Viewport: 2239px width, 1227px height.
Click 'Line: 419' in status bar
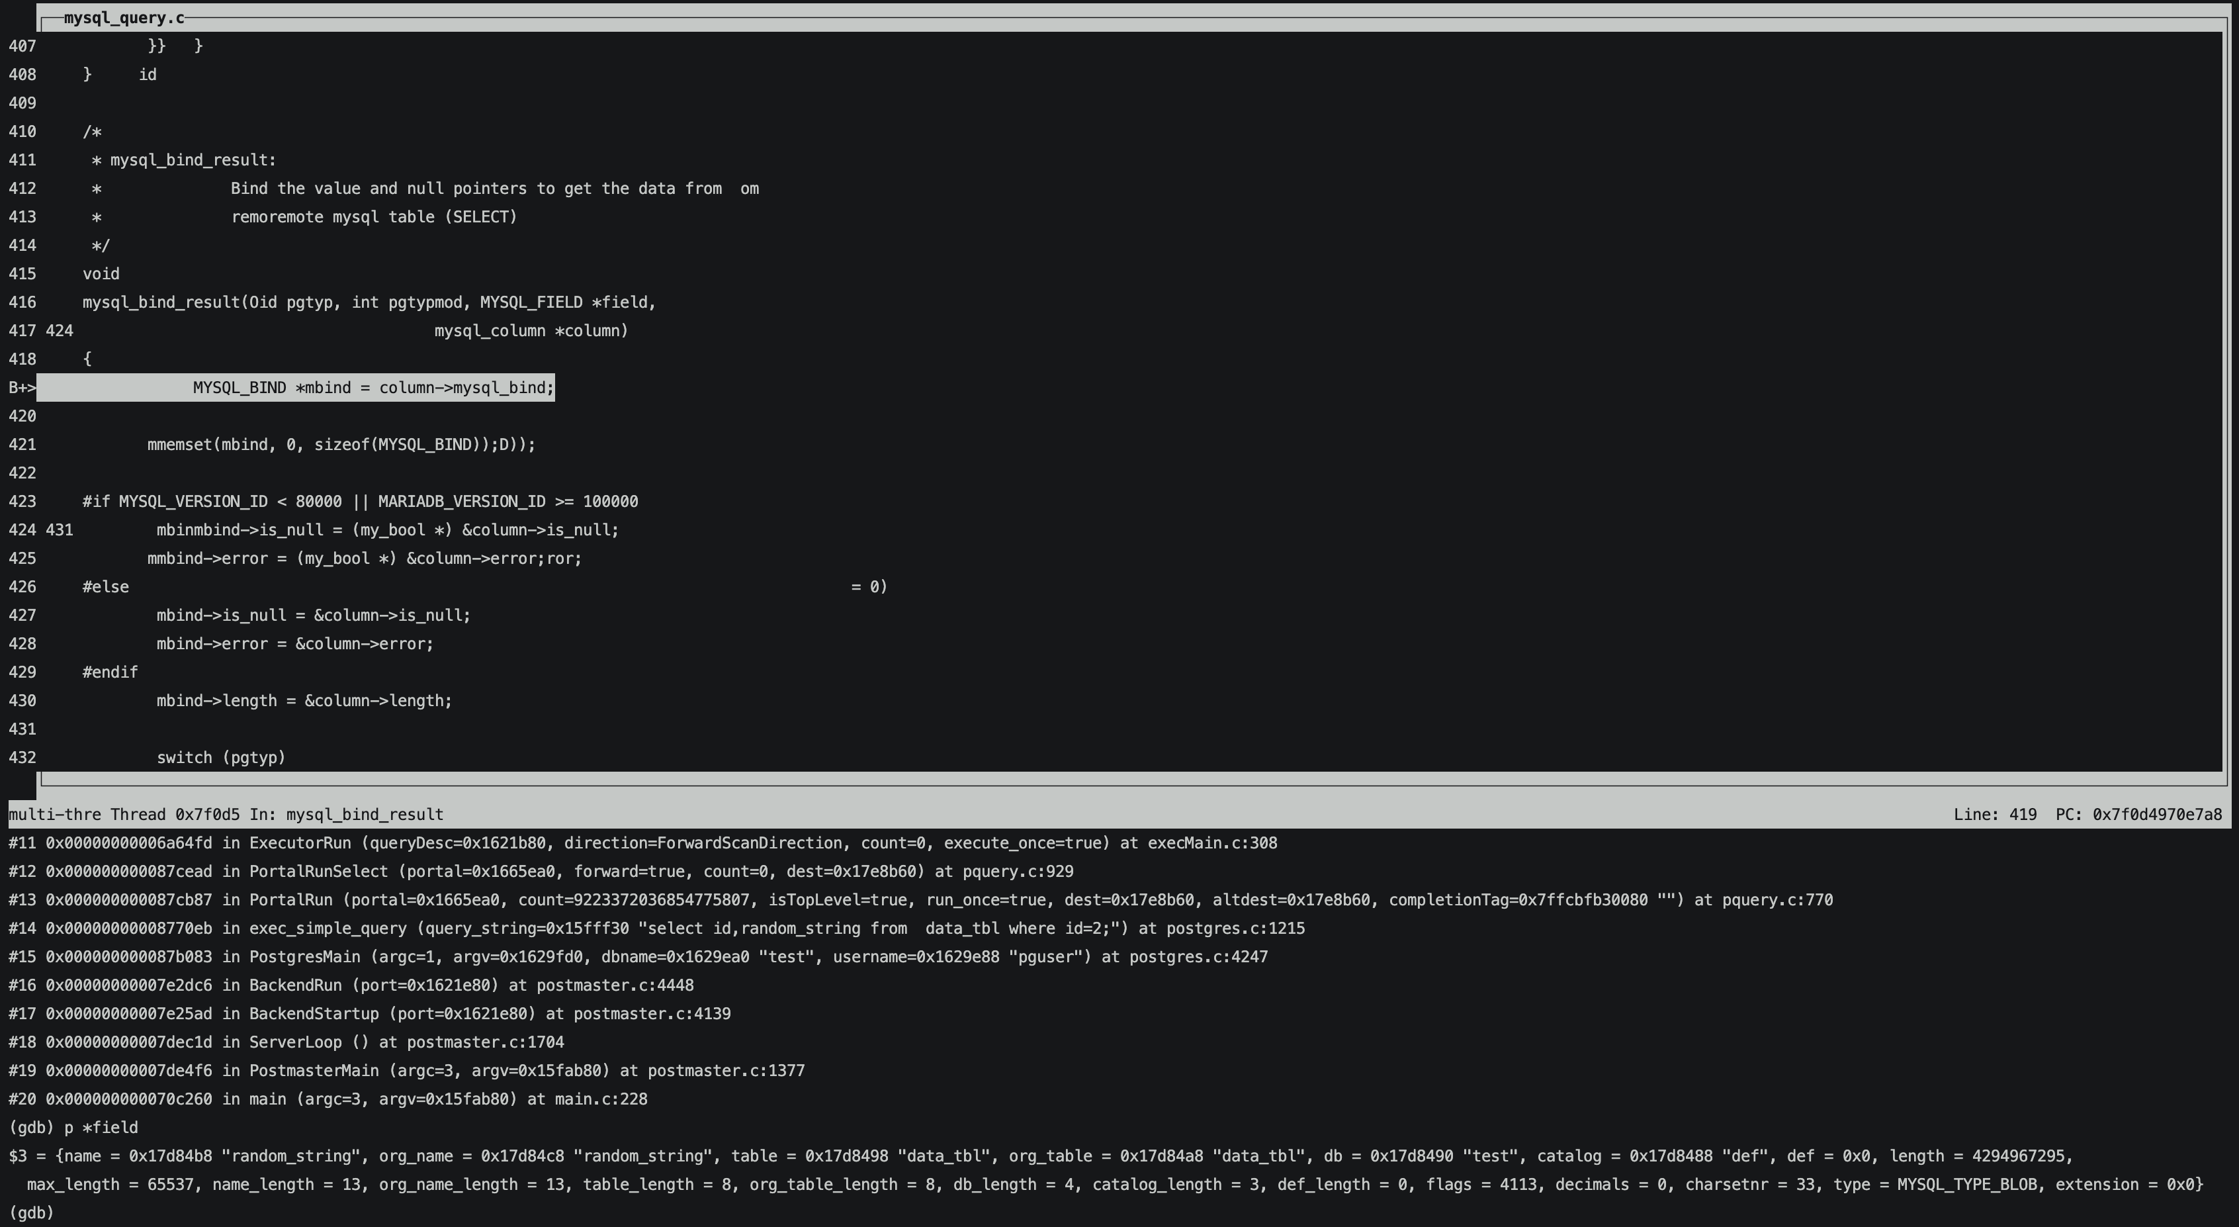(1994, 815)
